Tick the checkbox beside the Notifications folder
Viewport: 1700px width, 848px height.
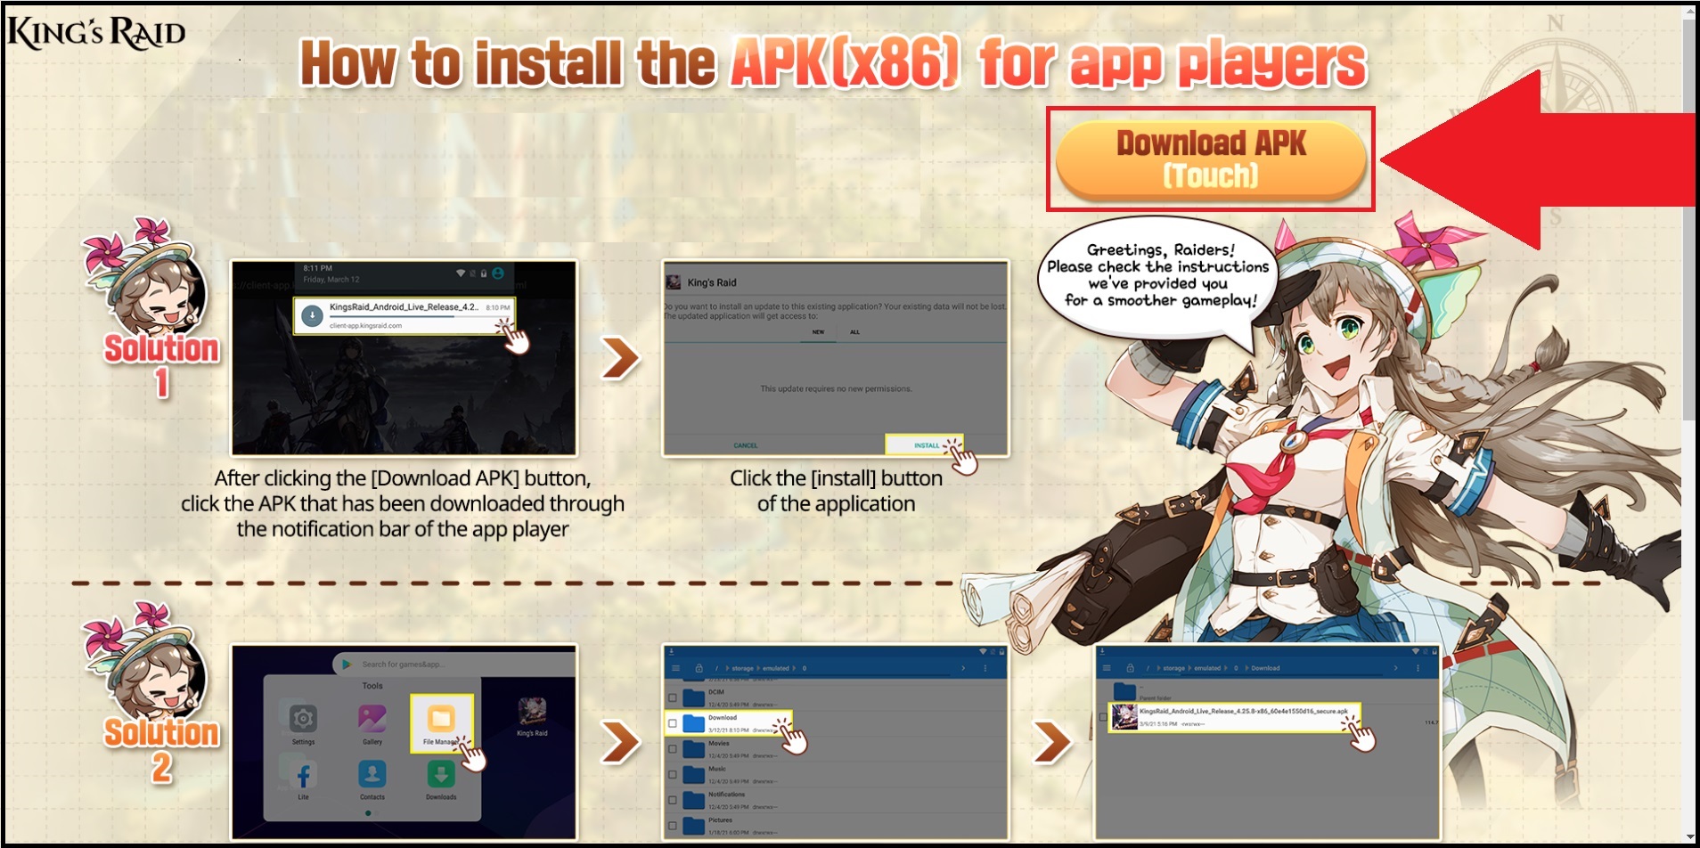(x=673, y=801)
